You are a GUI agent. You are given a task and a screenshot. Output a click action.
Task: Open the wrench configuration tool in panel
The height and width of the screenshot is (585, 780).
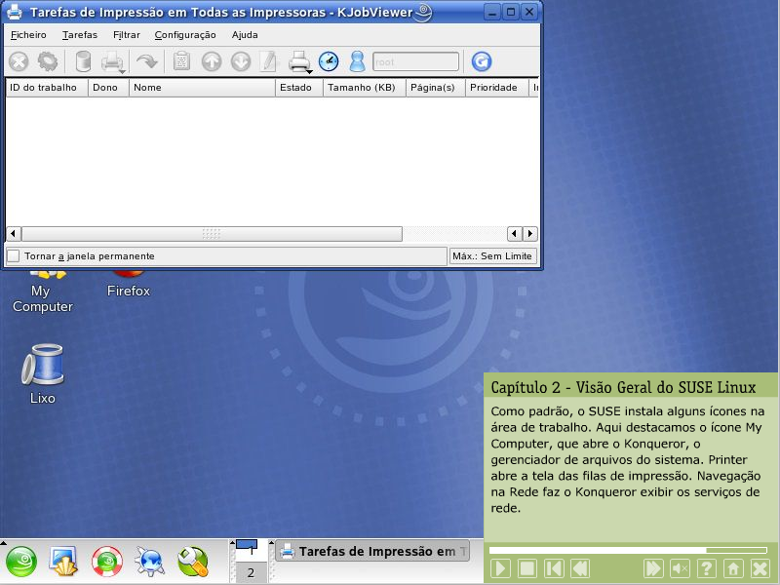(192, 561)
